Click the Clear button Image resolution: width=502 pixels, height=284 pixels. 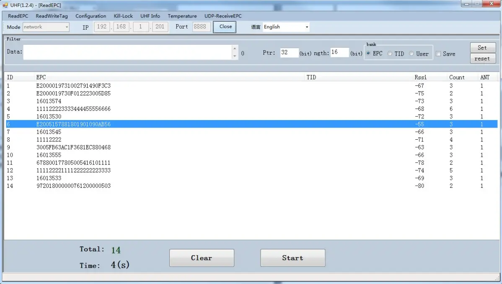click(202, 258)
